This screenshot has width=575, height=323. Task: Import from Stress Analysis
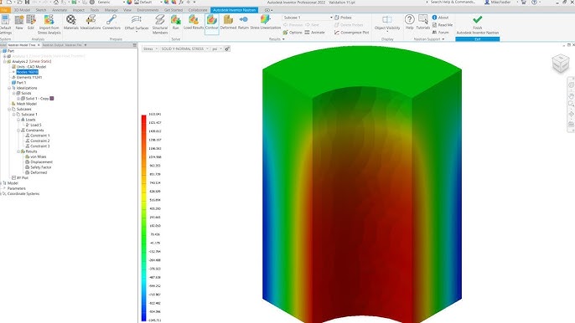pos(49,24)
